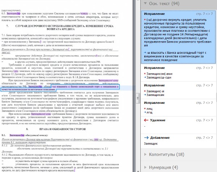Image resolution: width=217 pixels, height=172 pixels.
Task: Click red arrow beside Заемщиком(-ами
Action: pos(145,74)
